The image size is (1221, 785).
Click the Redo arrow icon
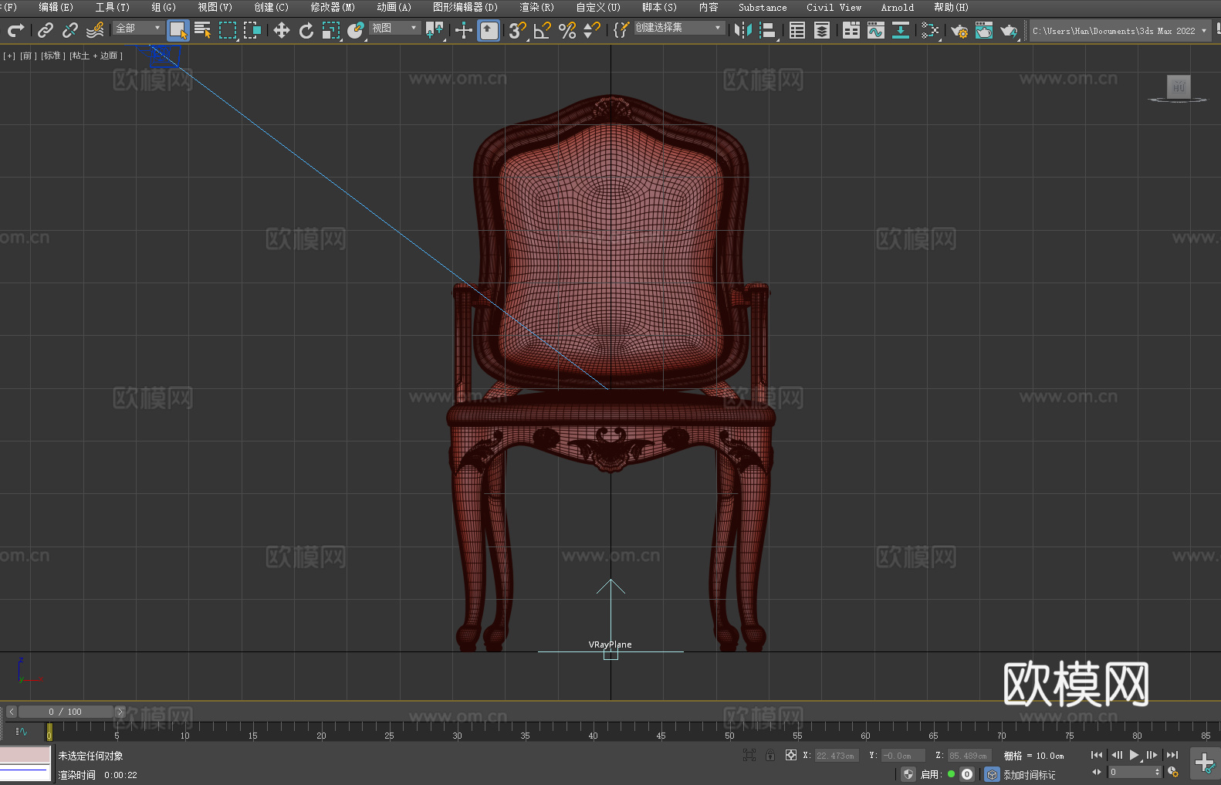pos(15,30)
